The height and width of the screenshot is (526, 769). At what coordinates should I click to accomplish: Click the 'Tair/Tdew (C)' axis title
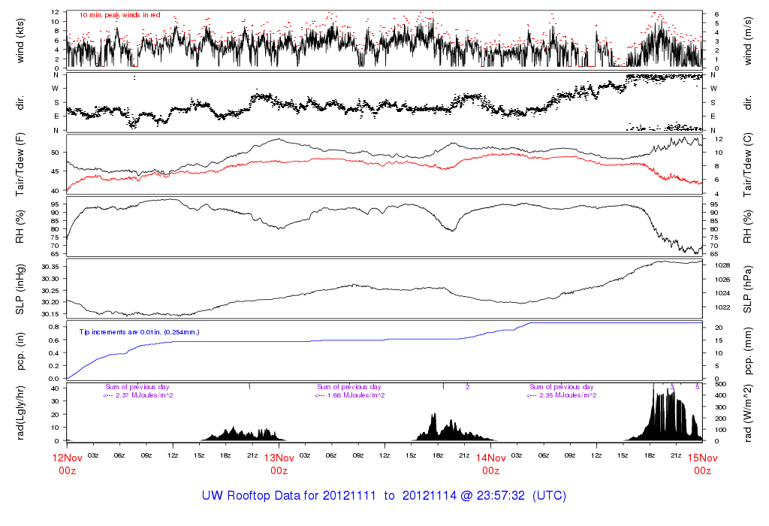click(x=749, y=164)
